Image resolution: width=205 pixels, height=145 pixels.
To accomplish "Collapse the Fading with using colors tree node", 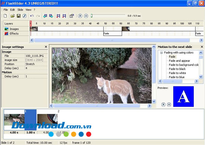I will pos(162,53).
